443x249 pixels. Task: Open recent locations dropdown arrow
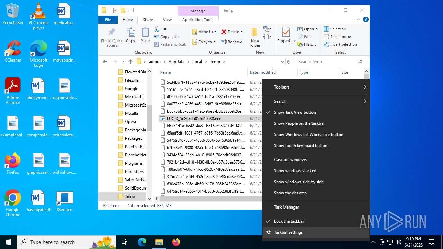coord(123,62)
